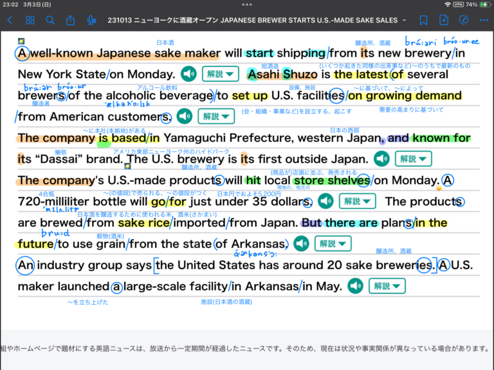Go back using the left chevron

coord(9,20)
